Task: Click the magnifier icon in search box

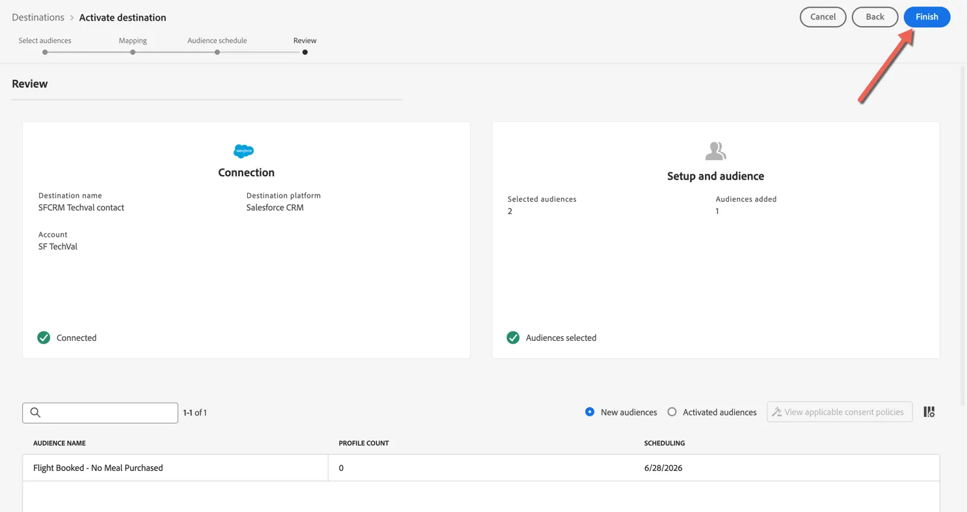Action: 36,412
